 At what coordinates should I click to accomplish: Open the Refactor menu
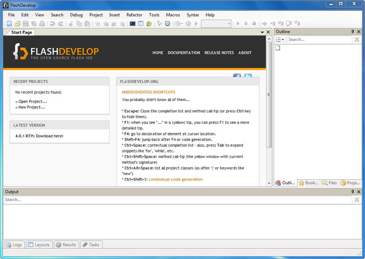click(134, 15)
